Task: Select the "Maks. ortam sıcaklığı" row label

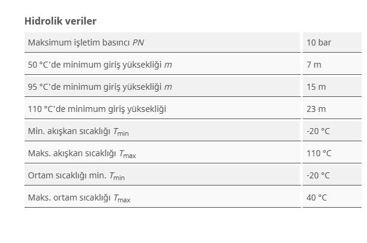Action: coord(69,198)
